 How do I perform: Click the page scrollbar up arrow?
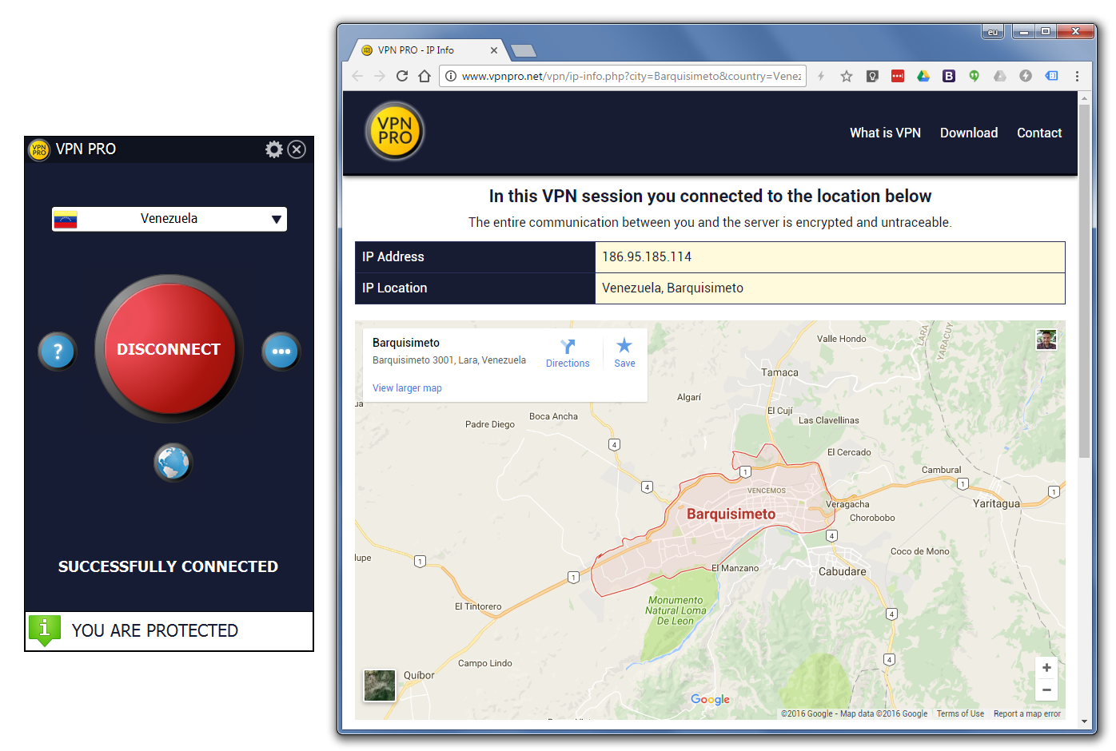click(1084, 98)
